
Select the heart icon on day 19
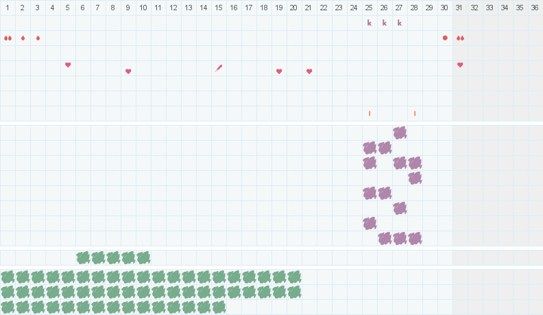(x=279, y=71)
